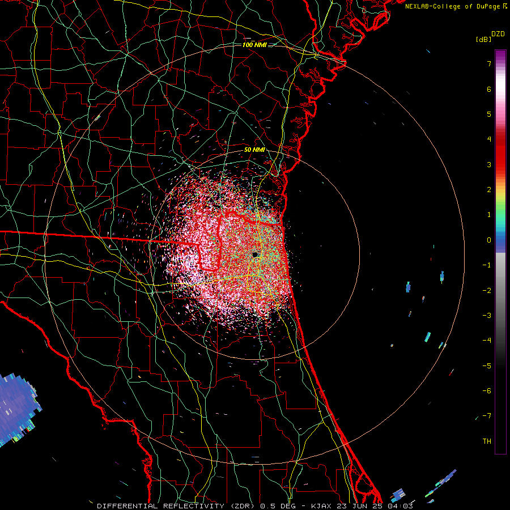This screenshot has width=510, height=510.
Task: Click the 50 NMI range ring label
Action: coord(254,150)
